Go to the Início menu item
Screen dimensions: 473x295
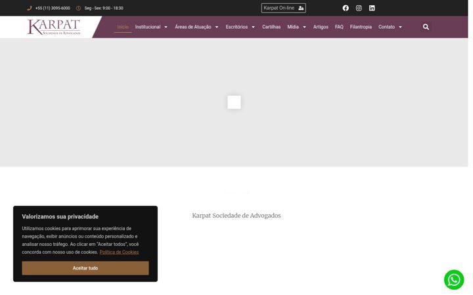tap(123, 27)
